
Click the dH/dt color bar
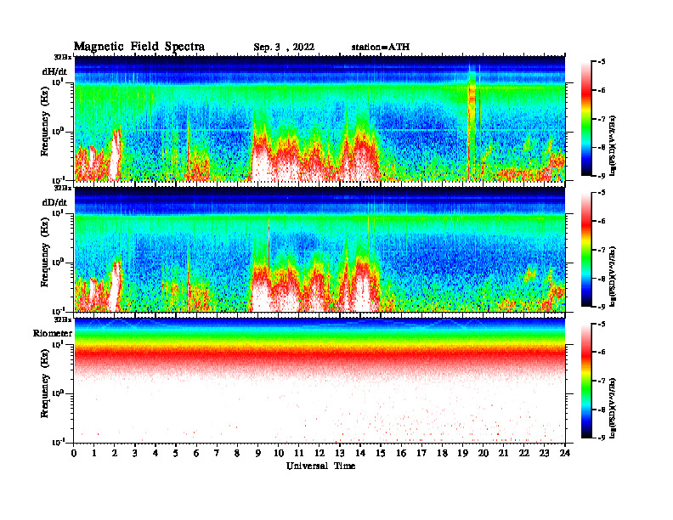[x=586, y=119]
